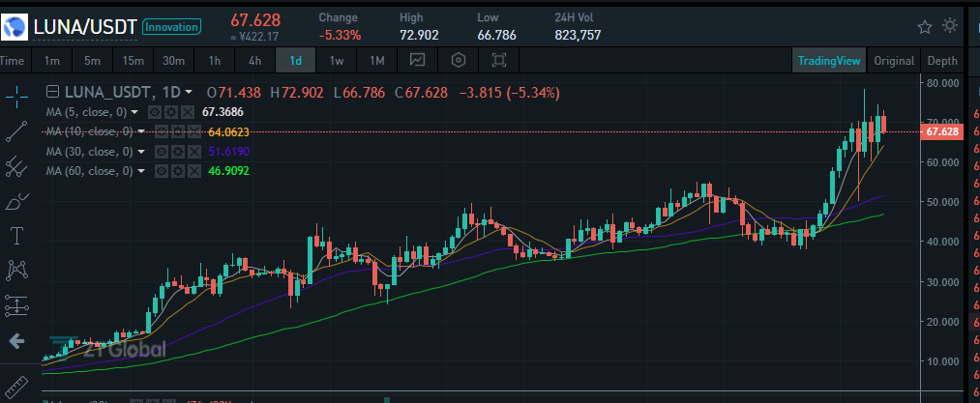The height and width of the screenshot is (403, 980).
Task: Select the brush drawing tool
Action: tap(16, 201)
